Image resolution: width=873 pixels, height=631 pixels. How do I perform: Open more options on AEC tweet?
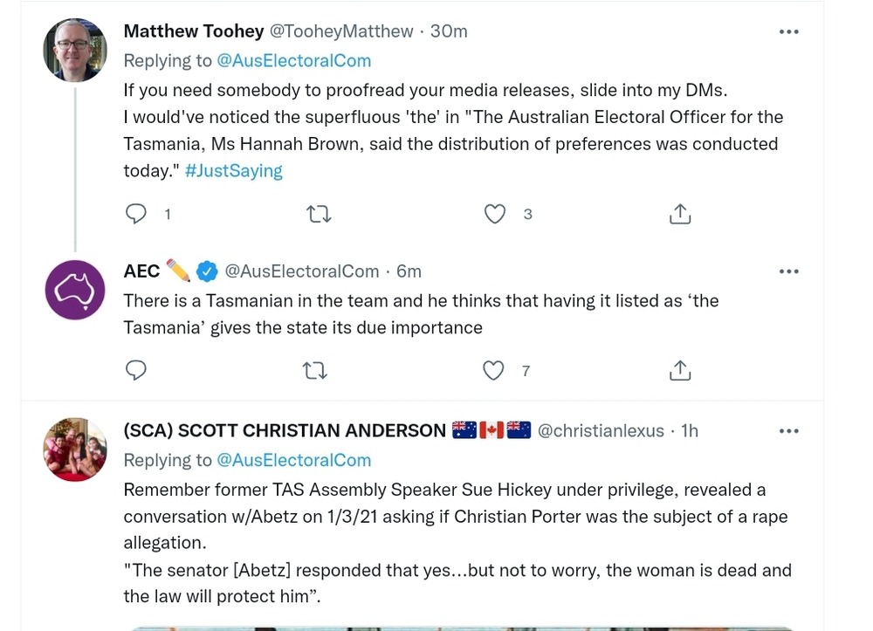(x=788, y=271)
